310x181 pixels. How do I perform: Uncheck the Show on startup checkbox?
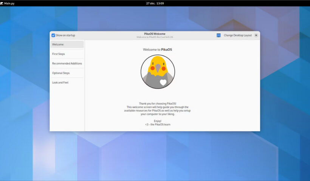[53, 35]
